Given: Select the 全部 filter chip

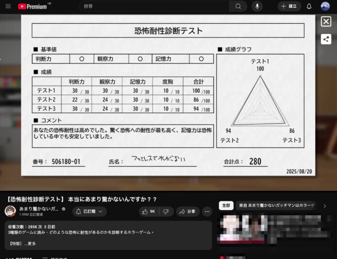Looking at the screenshot, I should pos(226,206).
